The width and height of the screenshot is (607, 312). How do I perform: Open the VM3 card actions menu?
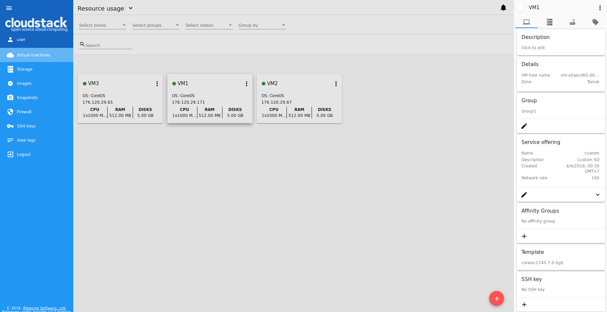click(157, 84)
